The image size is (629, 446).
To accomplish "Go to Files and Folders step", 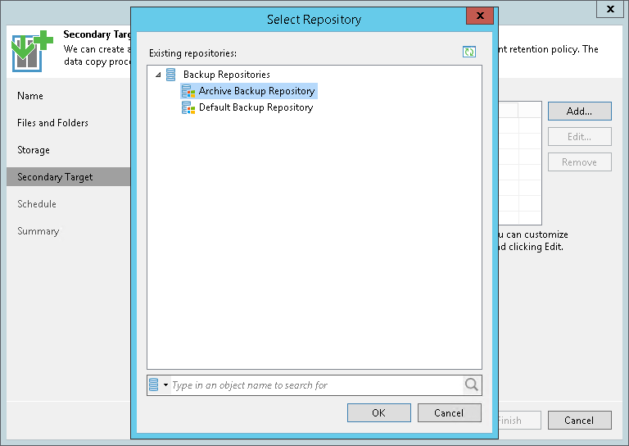I will click(x=52, y=123).
